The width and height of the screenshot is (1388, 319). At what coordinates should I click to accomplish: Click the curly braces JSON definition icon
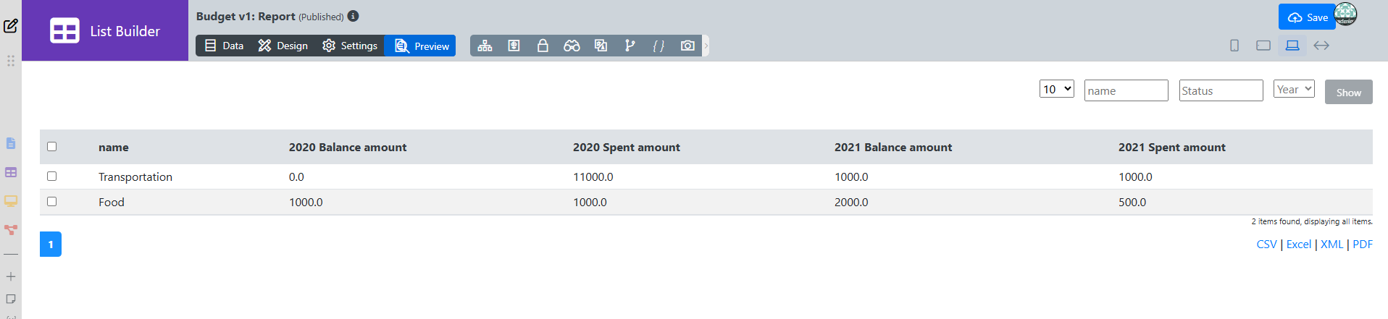(x=659, y=46)
